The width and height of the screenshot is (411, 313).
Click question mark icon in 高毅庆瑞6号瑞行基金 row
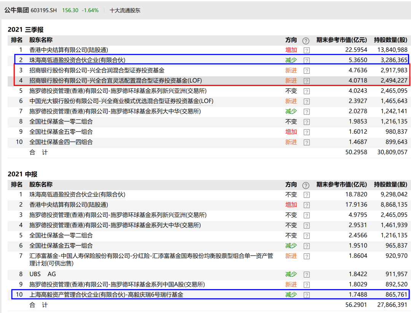(x=307, y=295)
